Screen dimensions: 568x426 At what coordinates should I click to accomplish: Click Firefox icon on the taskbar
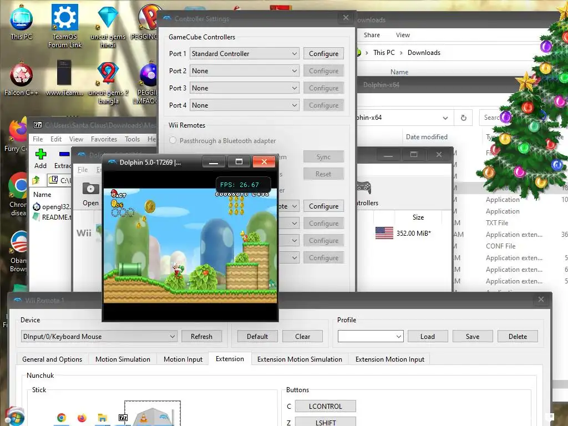point(82,418)
